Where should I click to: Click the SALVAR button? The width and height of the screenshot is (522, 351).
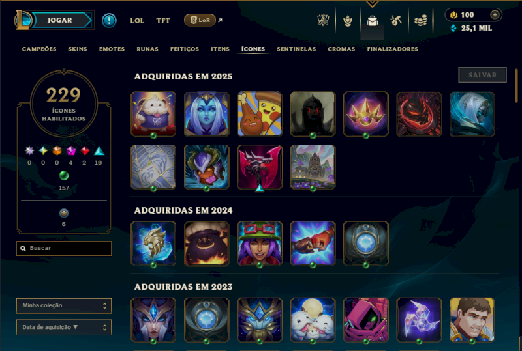[x=482, y=75]
